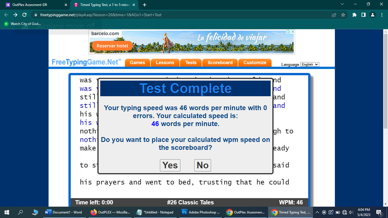Open the Scoreboard tab

tap(220, 63)
